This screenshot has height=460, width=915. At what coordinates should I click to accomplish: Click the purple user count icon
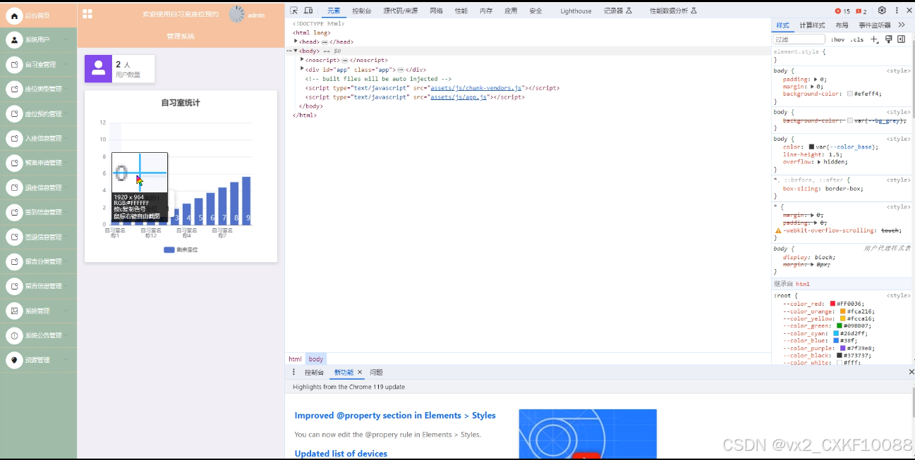(99, 68)
